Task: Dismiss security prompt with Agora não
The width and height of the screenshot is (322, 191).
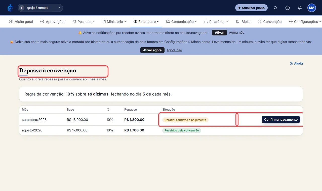Action: [x=174, y=50]
